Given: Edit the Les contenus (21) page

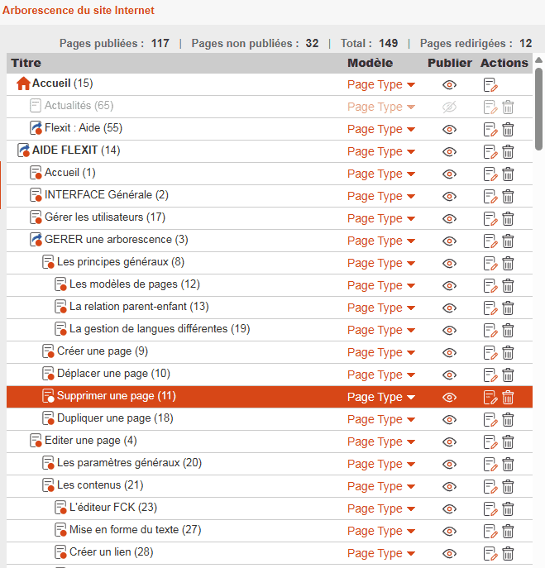Looking at the screenshot, I should tap(490, 486).
